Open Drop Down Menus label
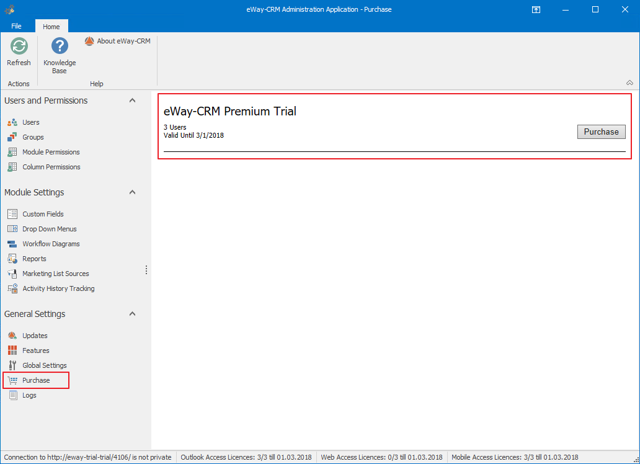The width and height of the screenshot is (640, 464). (x=50, y=229)
